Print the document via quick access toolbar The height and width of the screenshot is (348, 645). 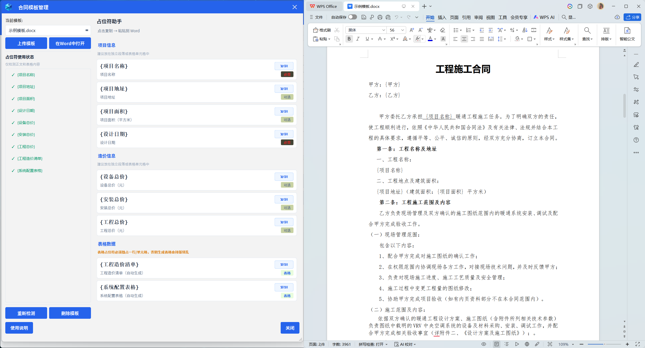pyautogui.click(x=380, y=17)
